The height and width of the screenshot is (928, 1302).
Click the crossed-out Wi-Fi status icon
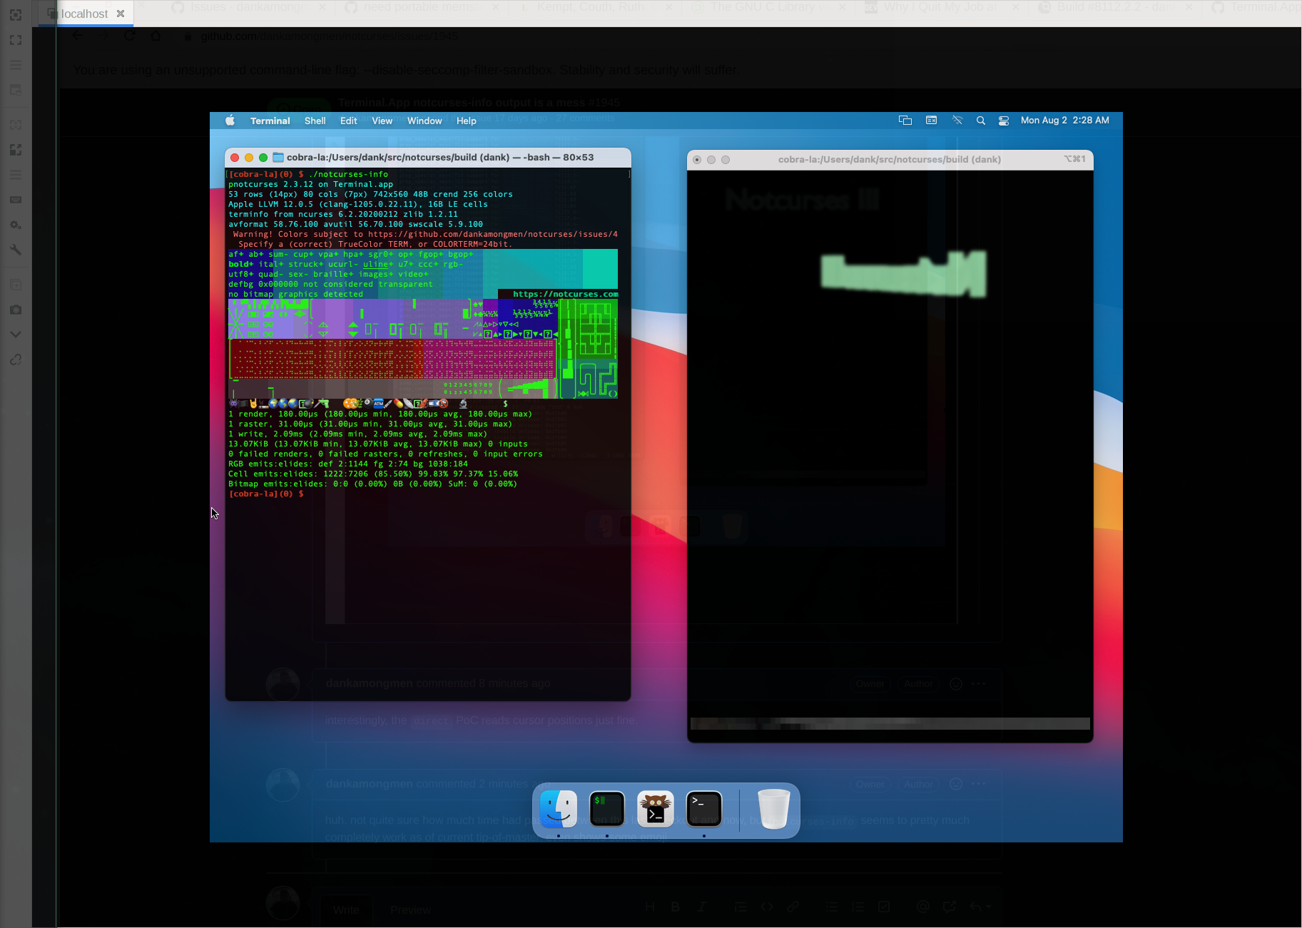957,120
